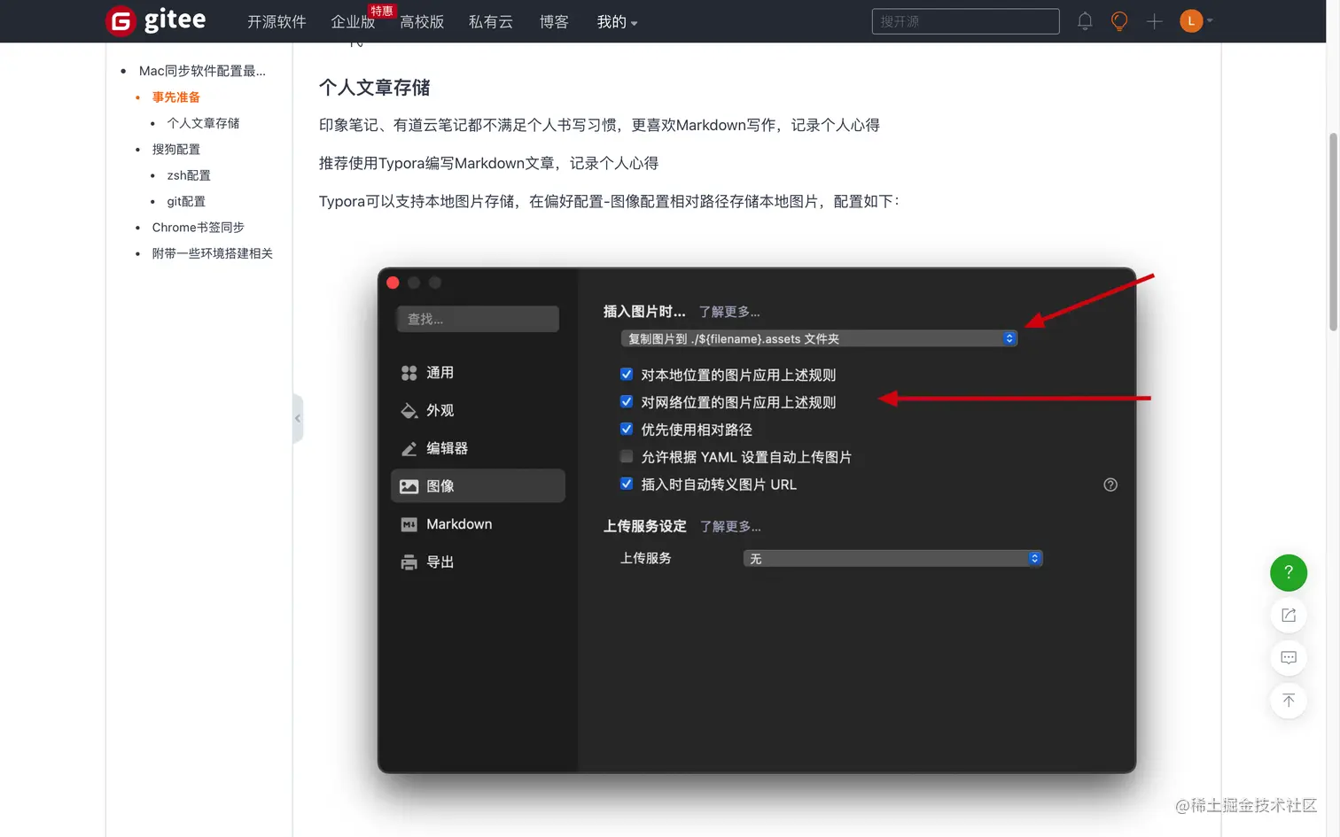This screenshot has width=1340, height=837.
Task: Expand the 我的 dropdown menu
Action: click(x=617, y=21)
